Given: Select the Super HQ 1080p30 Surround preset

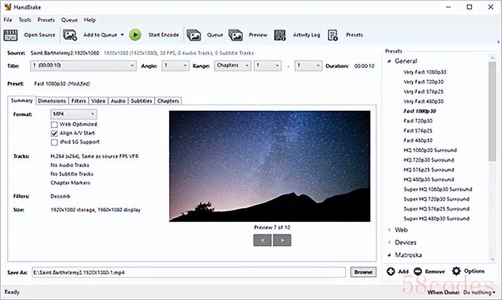Looking at the screenshot, I should [438, 189].
